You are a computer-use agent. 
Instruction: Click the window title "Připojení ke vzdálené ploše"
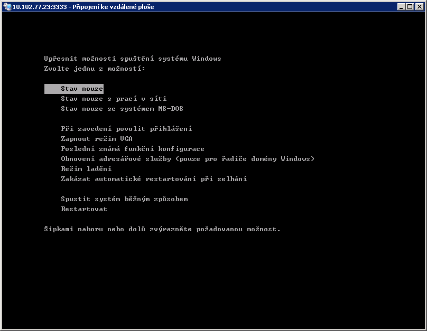tap(113, 7)
